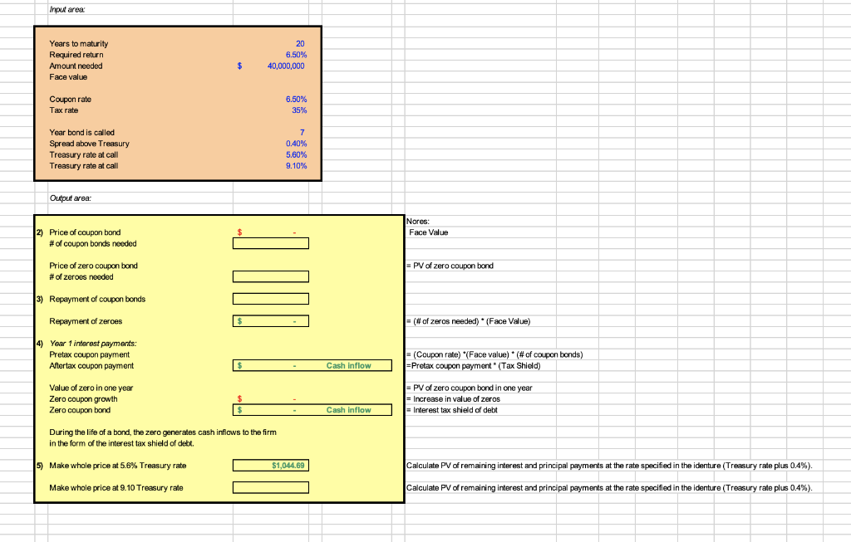851x542 pixels.
Task: Select the "Calculate PV" note on the 5.6% make whole row
Action: (x=609, y=466)
